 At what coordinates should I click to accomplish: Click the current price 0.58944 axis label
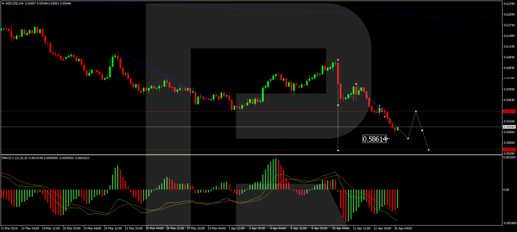coord(509,127)
